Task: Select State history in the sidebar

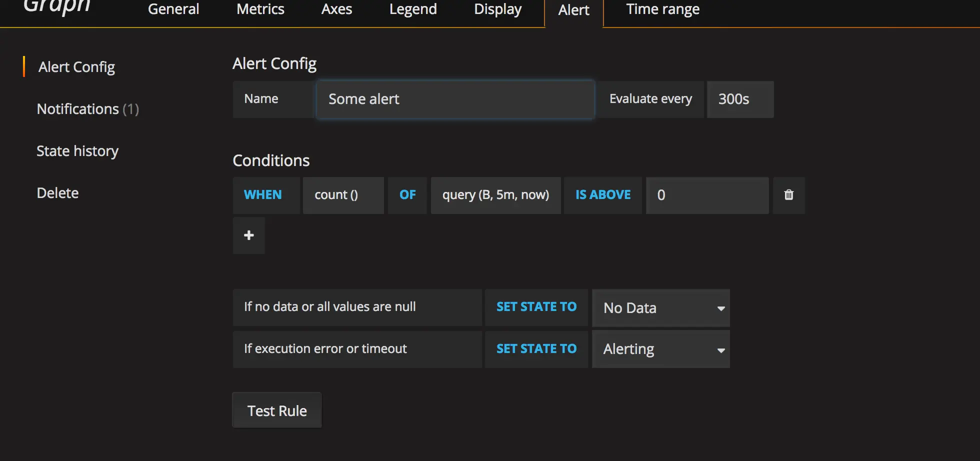Action: (x=77, y=151)
